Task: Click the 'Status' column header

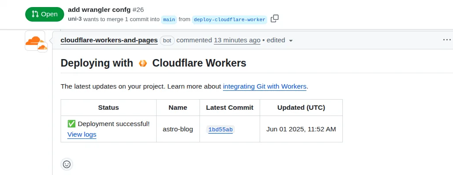Action: [108, 108]
